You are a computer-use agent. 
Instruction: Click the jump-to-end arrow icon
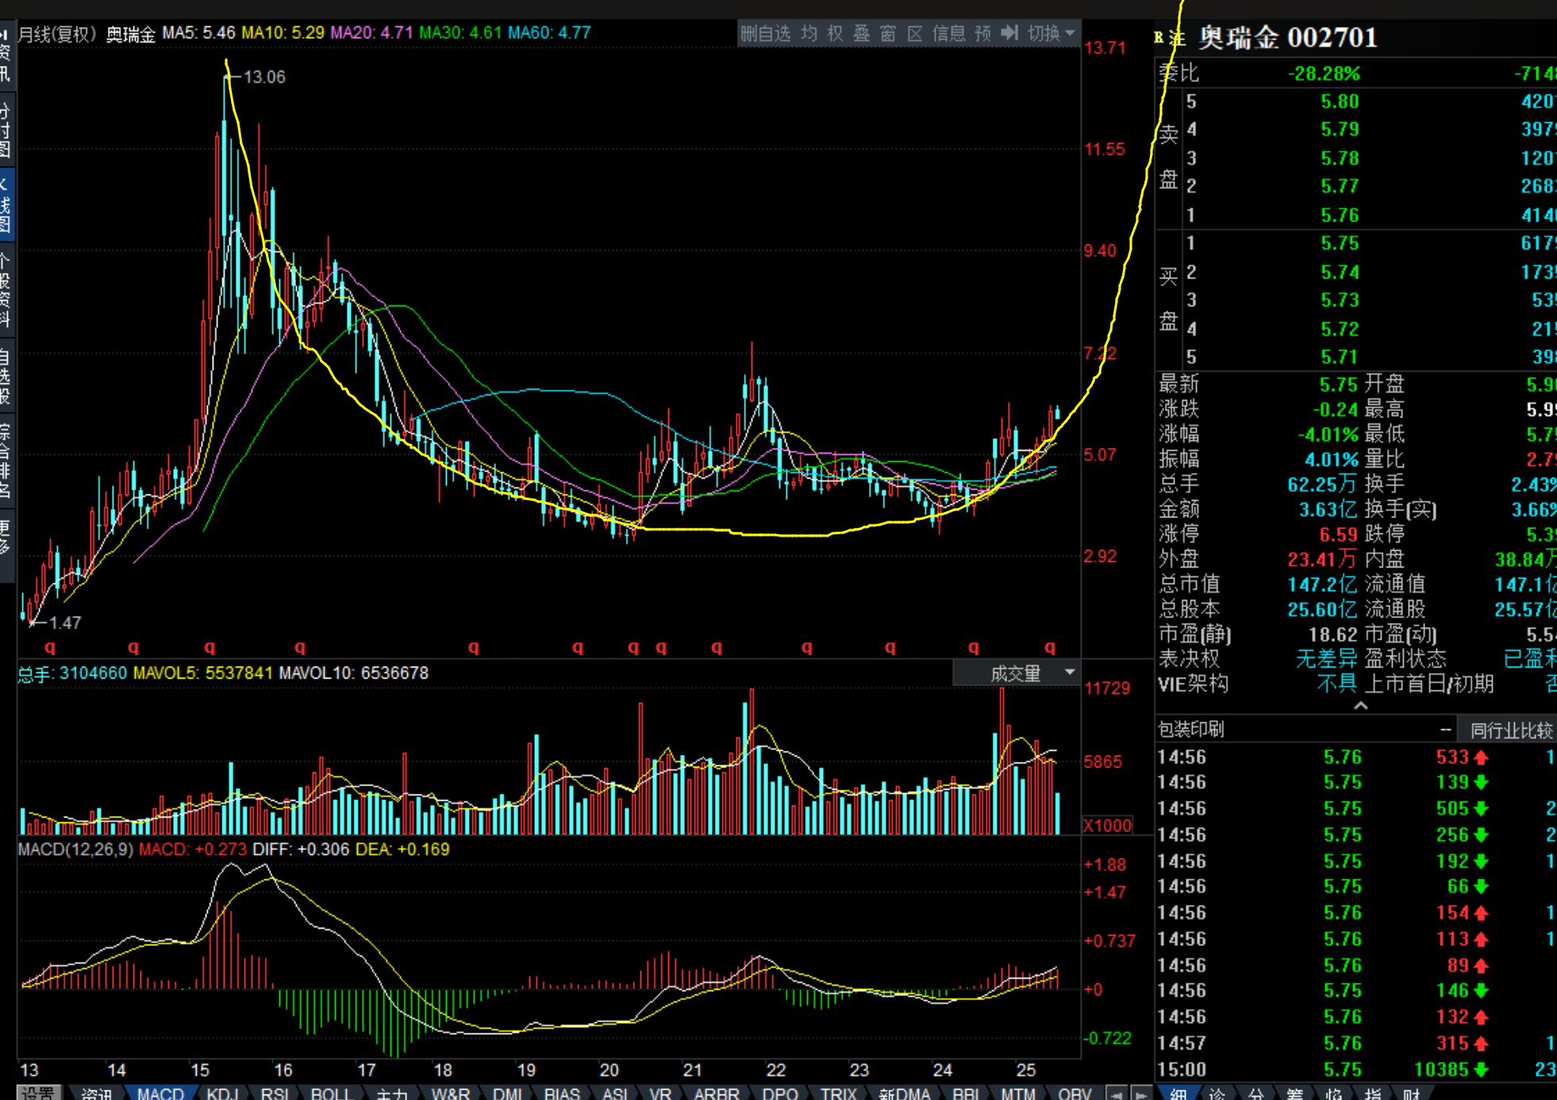(1009, 33)
